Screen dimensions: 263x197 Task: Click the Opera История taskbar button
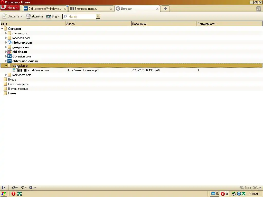[224, 194]
